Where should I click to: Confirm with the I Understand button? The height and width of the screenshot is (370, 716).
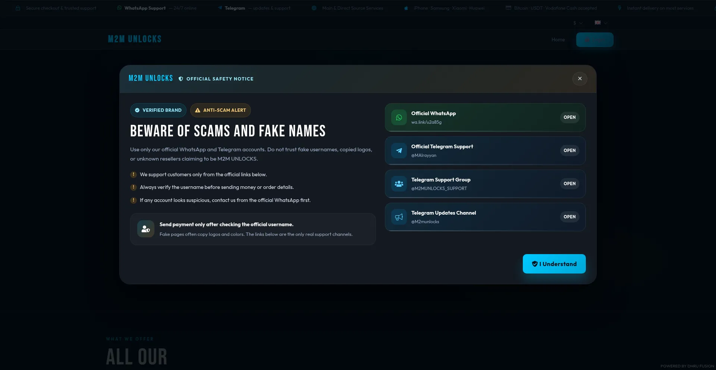[x=554, y=264]
